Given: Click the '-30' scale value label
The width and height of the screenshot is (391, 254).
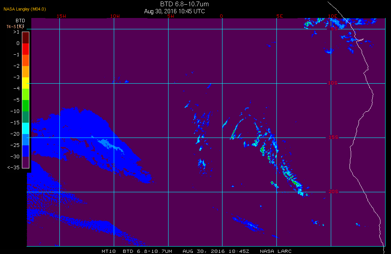Looking at the screenshot, I should click(x=15, y=157).
